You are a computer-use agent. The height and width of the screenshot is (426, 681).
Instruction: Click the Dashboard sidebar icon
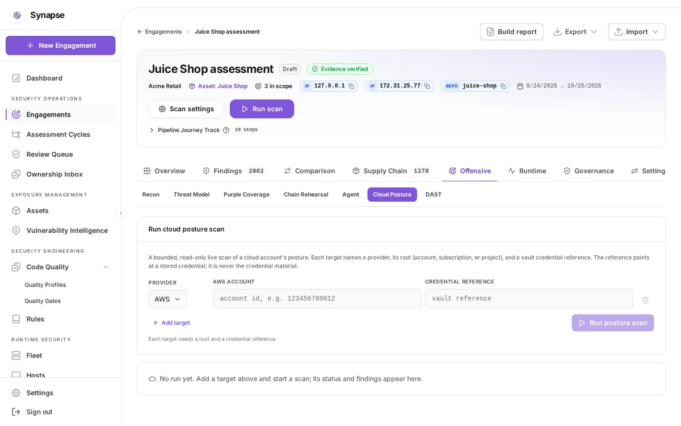coord(16,78)
